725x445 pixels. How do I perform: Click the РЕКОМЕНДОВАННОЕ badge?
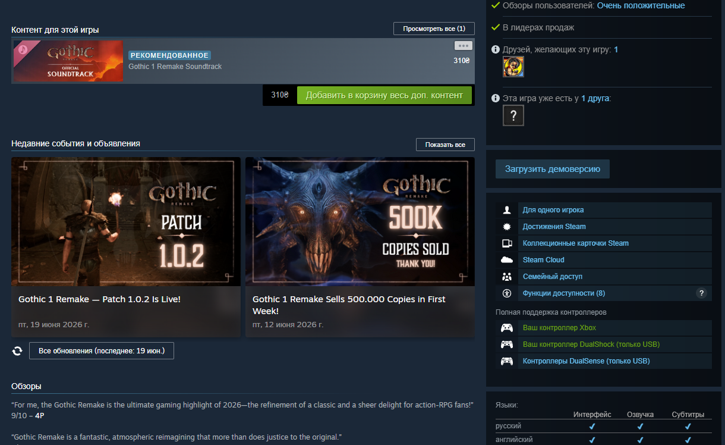click(x=169, y=55)
